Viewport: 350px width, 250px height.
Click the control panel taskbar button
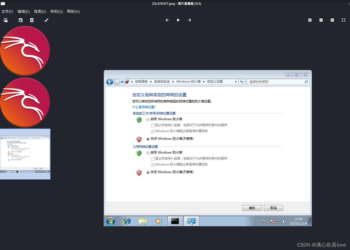pos(191,221)
